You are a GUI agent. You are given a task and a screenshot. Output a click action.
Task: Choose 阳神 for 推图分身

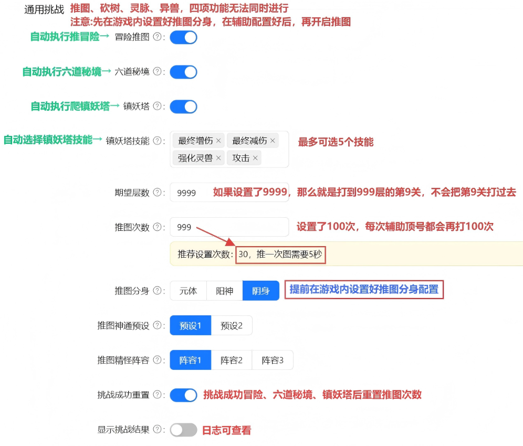pos(225,291)
